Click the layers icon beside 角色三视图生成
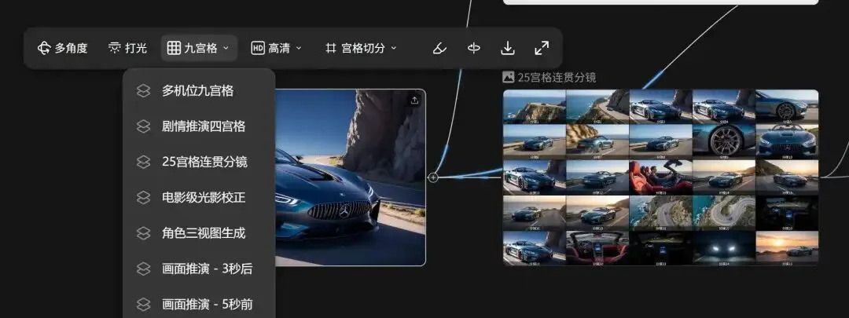The height and width of the screenshot is (318, 849). [143, 233]
